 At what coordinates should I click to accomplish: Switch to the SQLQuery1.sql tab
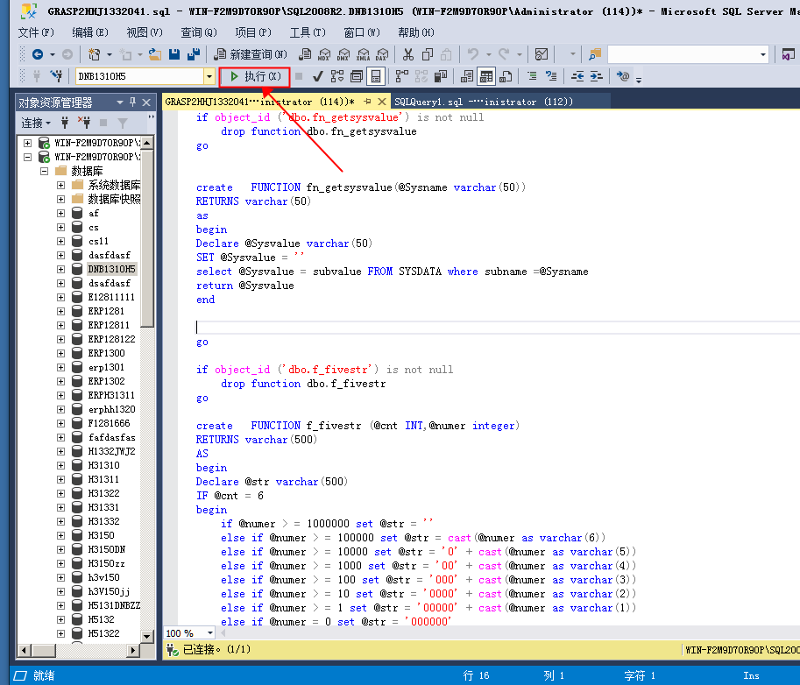pyautogui.click(x=482, y=102)
